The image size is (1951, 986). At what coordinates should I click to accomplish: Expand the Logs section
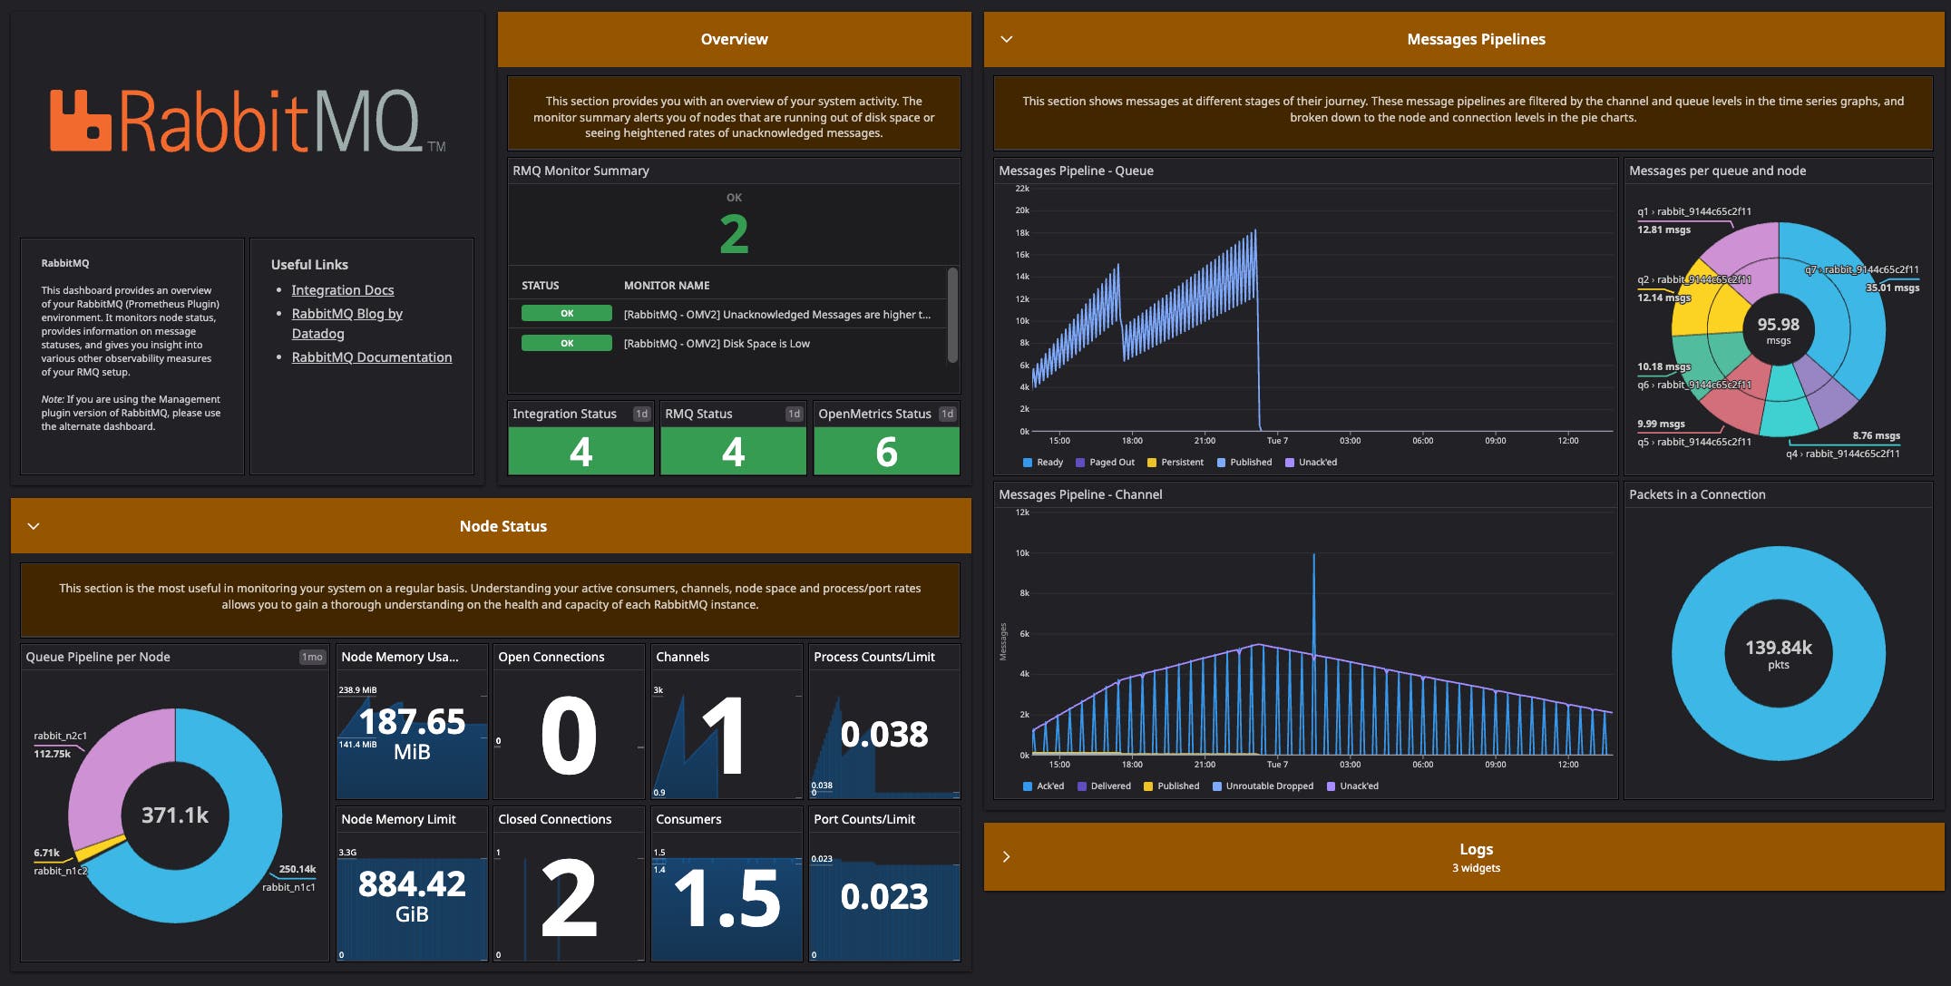point(1007,855)
